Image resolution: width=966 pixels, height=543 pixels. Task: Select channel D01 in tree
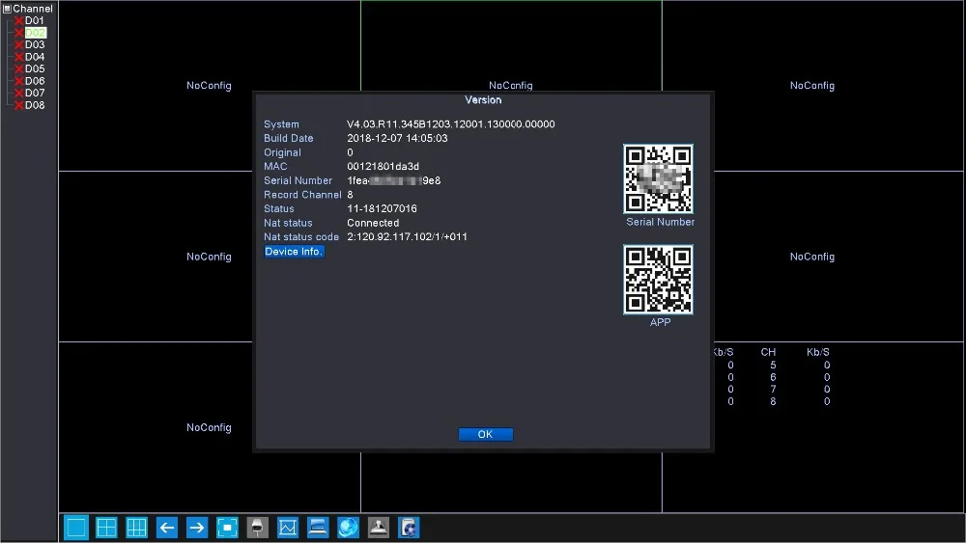point(35,20)
